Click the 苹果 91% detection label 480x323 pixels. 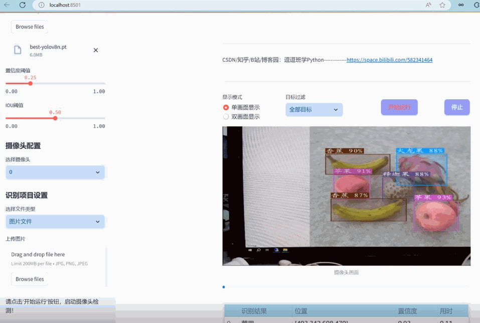[353, 171]
